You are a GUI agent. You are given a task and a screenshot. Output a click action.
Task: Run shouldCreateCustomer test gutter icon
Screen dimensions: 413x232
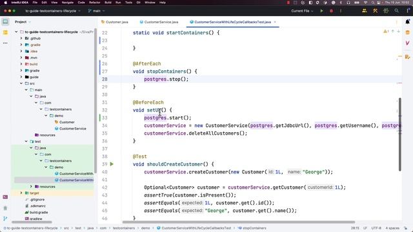(112, 164)
